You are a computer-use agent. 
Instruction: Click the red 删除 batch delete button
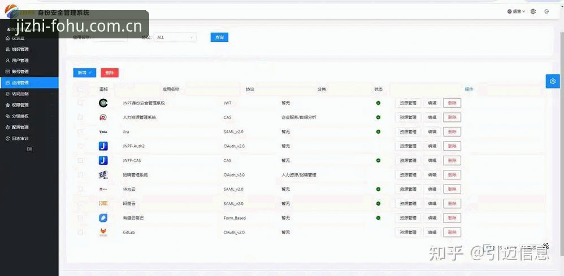click(110, 73)
